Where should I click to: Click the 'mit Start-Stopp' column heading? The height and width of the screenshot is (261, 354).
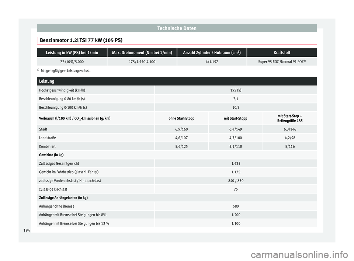(x=236, y=118)
